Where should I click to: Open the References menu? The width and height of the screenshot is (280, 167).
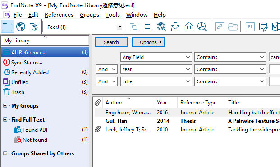click(59, 15)
